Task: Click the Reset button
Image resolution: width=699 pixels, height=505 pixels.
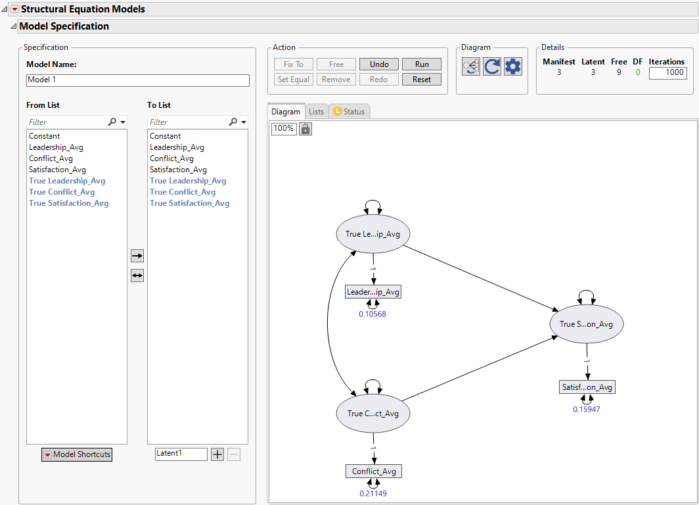Action: tap(422, 80)
